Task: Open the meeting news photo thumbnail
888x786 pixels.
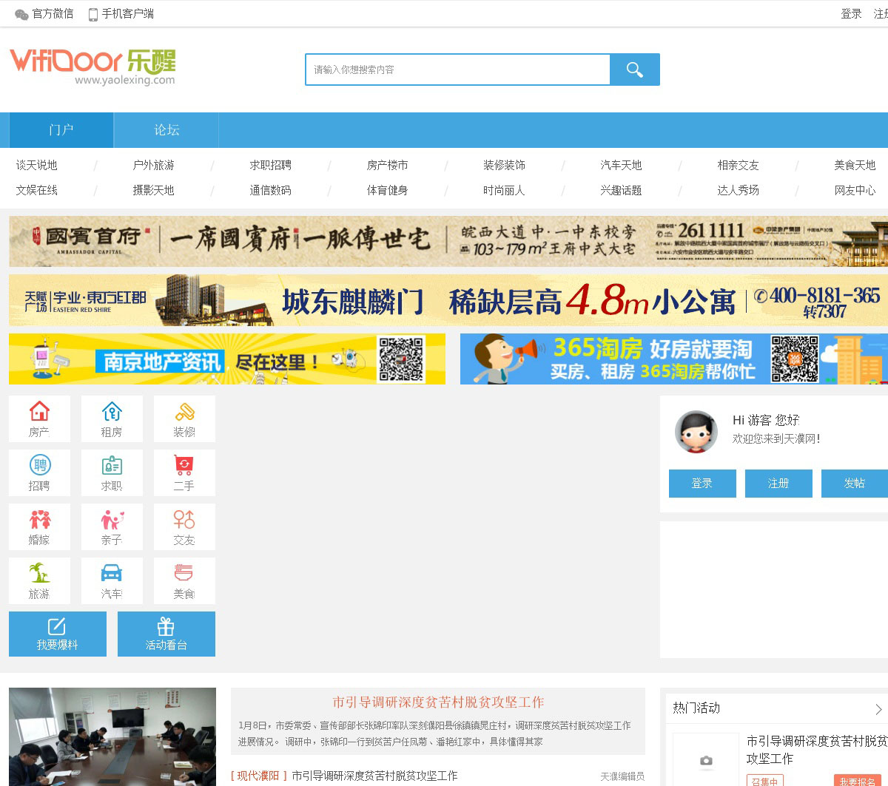Action: (112, 736)
